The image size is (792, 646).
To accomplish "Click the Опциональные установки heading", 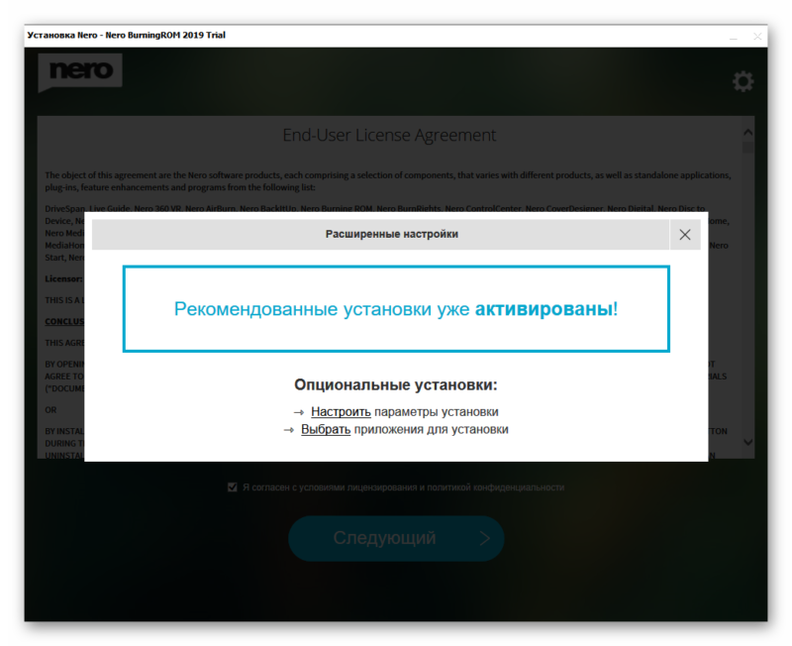I will click(395, 385).
